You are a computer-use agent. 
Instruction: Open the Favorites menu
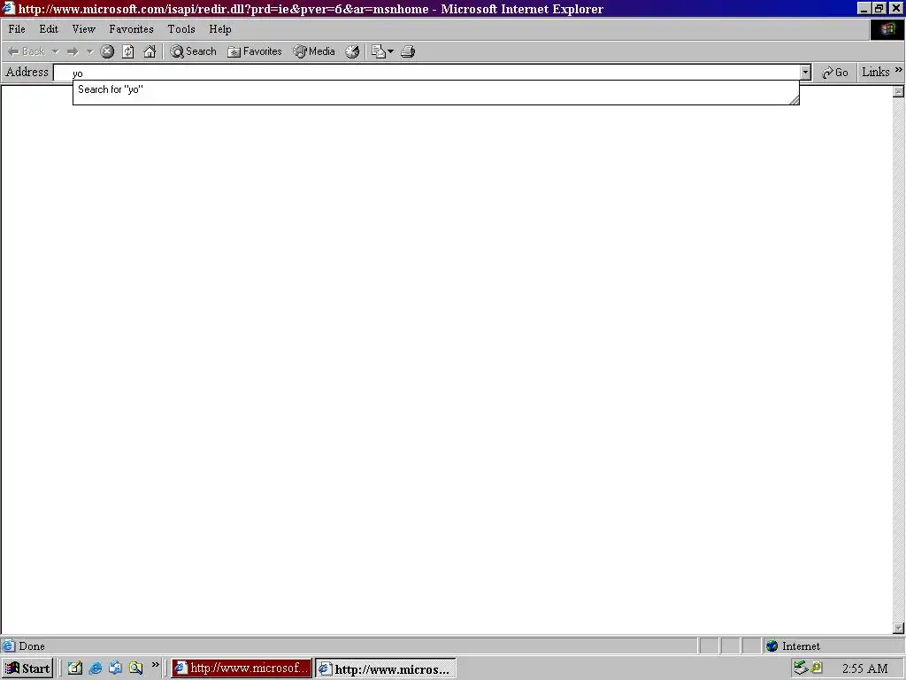click(x=131, y=29)
